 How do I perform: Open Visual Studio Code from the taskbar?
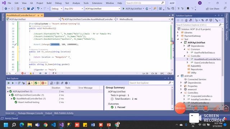pos(54,125)
